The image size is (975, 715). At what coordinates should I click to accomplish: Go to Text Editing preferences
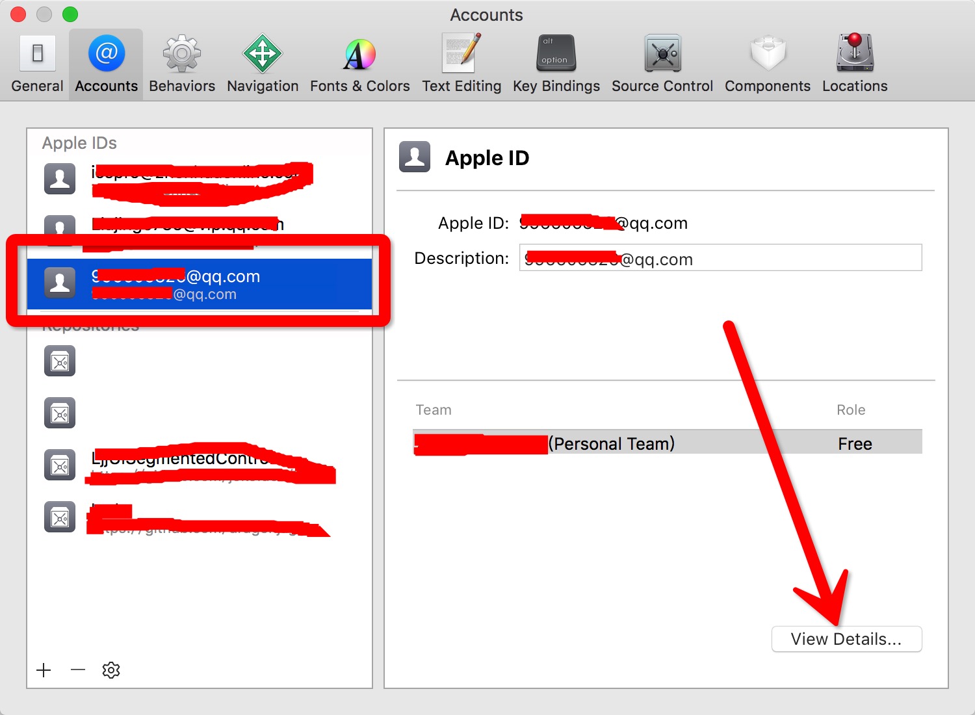[461, 64]
